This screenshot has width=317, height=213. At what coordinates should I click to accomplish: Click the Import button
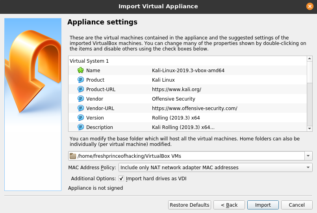click(x=263, y=205)
